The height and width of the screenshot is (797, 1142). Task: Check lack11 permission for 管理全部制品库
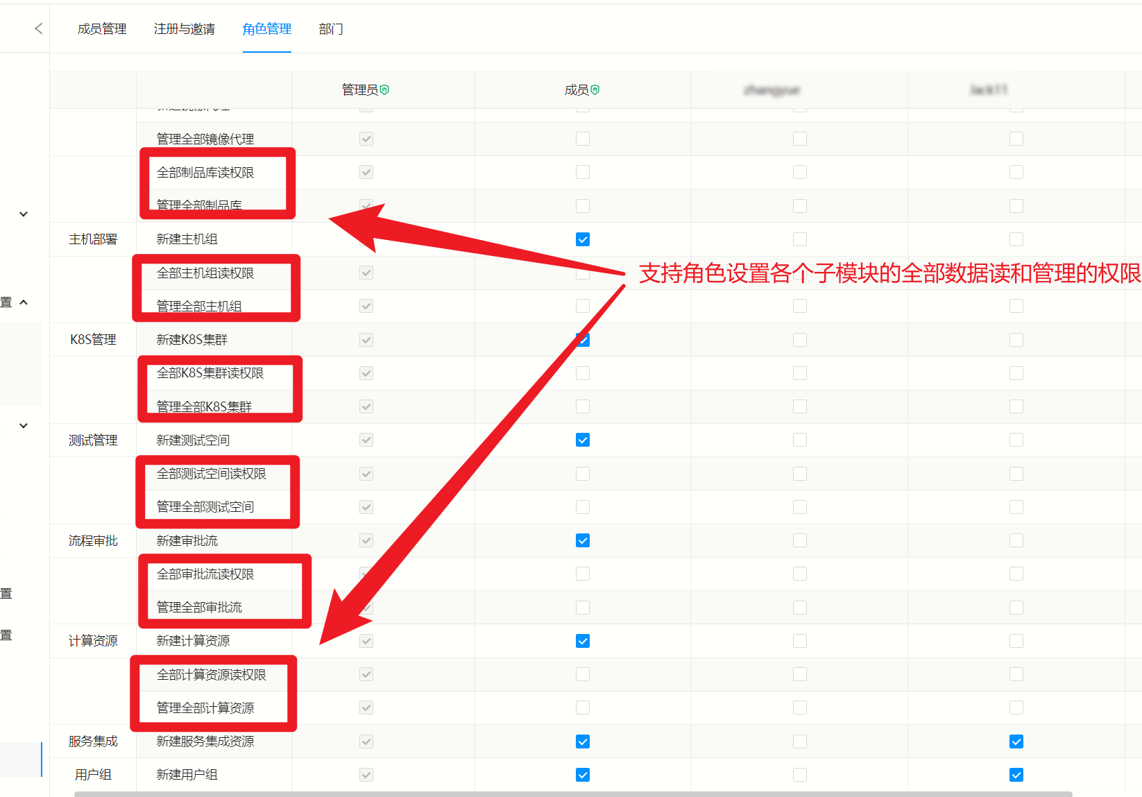point(1016,205)
